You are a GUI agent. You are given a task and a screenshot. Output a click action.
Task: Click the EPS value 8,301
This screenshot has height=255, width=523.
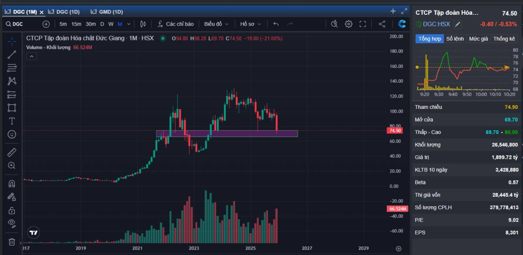[x=512, y=233]
